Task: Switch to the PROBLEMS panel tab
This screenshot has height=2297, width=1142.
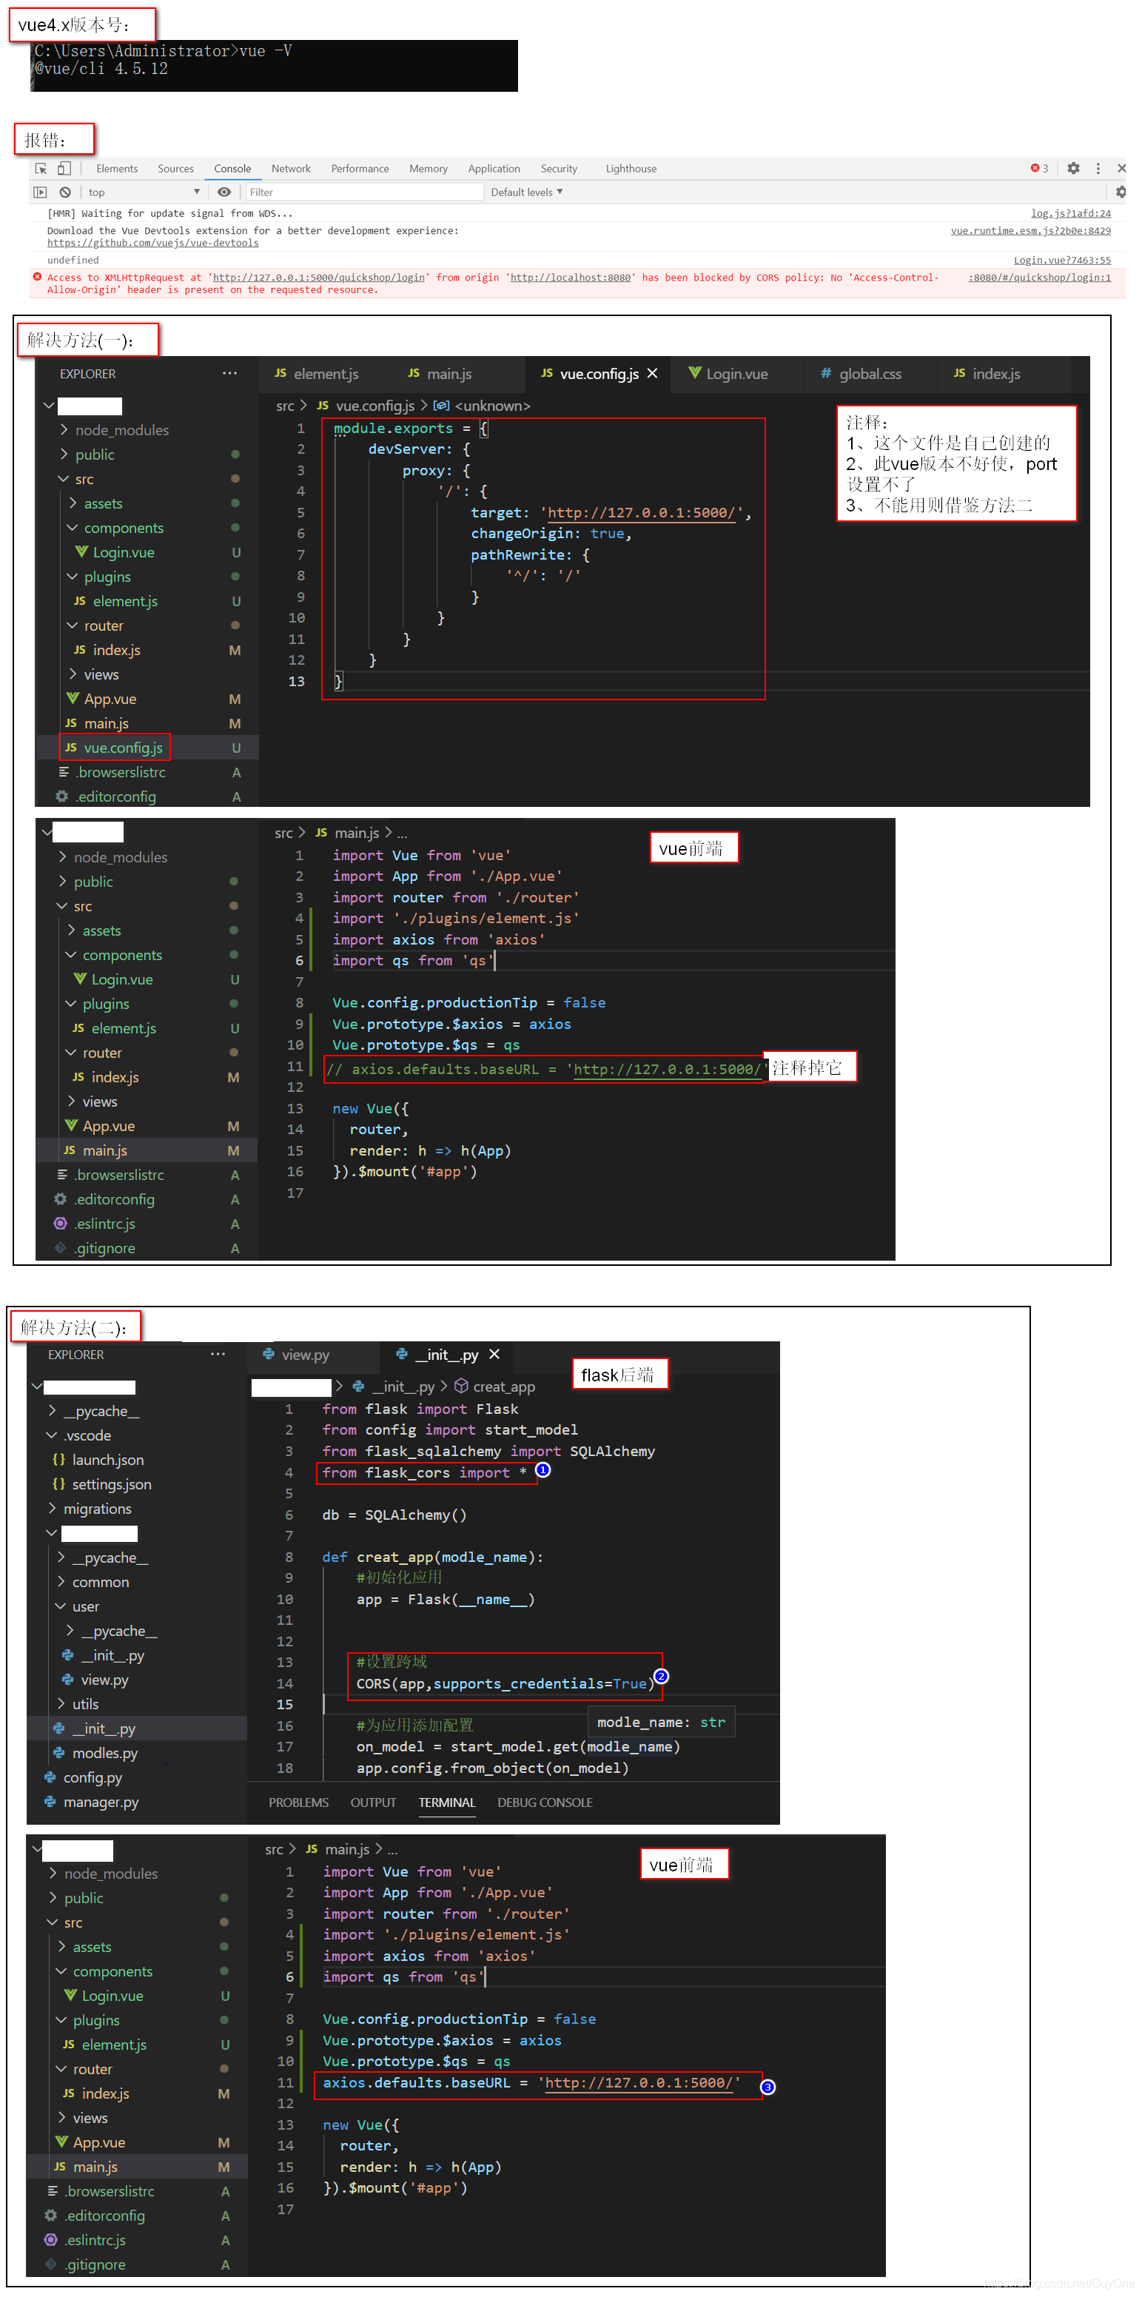Action: 299,1804
